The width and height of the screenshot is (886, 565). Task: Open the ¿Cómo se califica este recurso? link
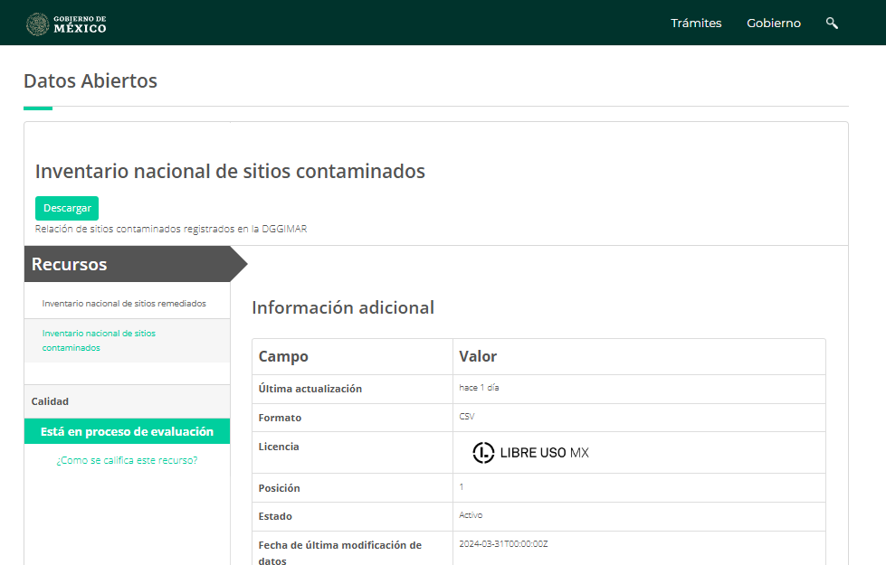127,460
